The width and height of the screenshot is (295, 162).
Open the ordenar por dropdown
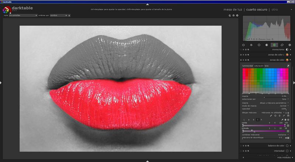(59, 15)
